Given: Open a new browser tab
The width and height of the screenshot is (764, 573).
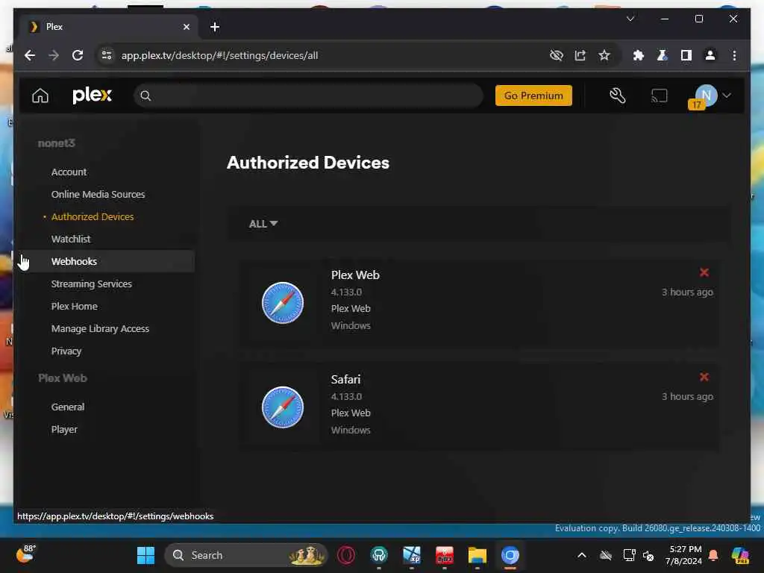Looking at the screenshot, I should coord(215,27).
